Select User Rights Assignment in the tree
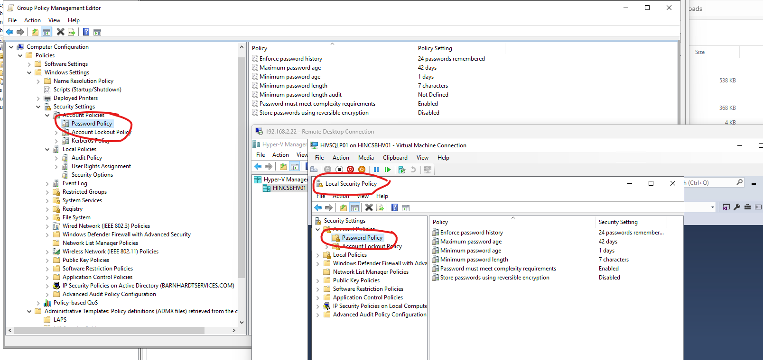This screenshot has height=360, width=763. coord(101,166)
